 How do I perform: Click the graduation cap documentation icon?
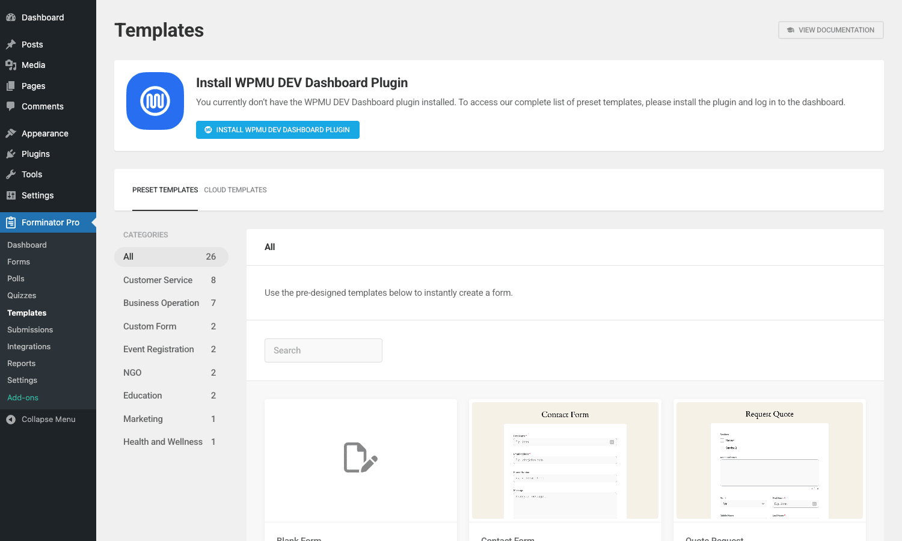point(791,30)
